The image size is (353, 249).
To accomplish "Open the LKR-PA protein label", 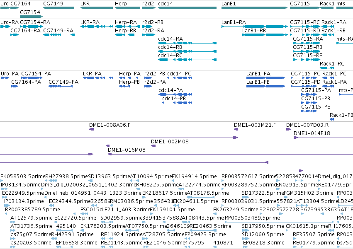I will tap(93, 74).
